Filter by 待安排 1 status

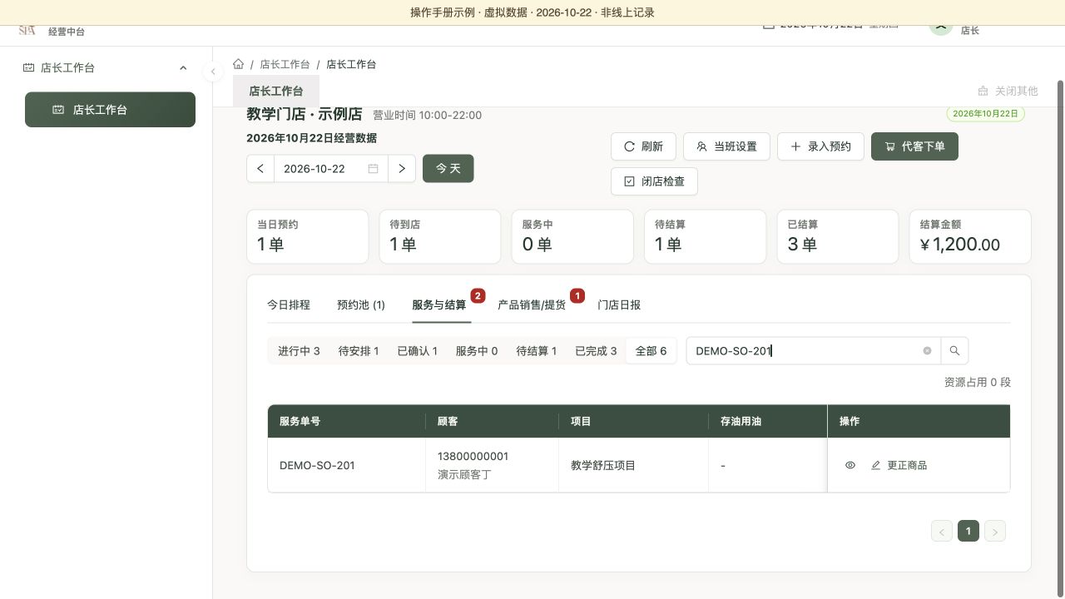tap(359, 351)
